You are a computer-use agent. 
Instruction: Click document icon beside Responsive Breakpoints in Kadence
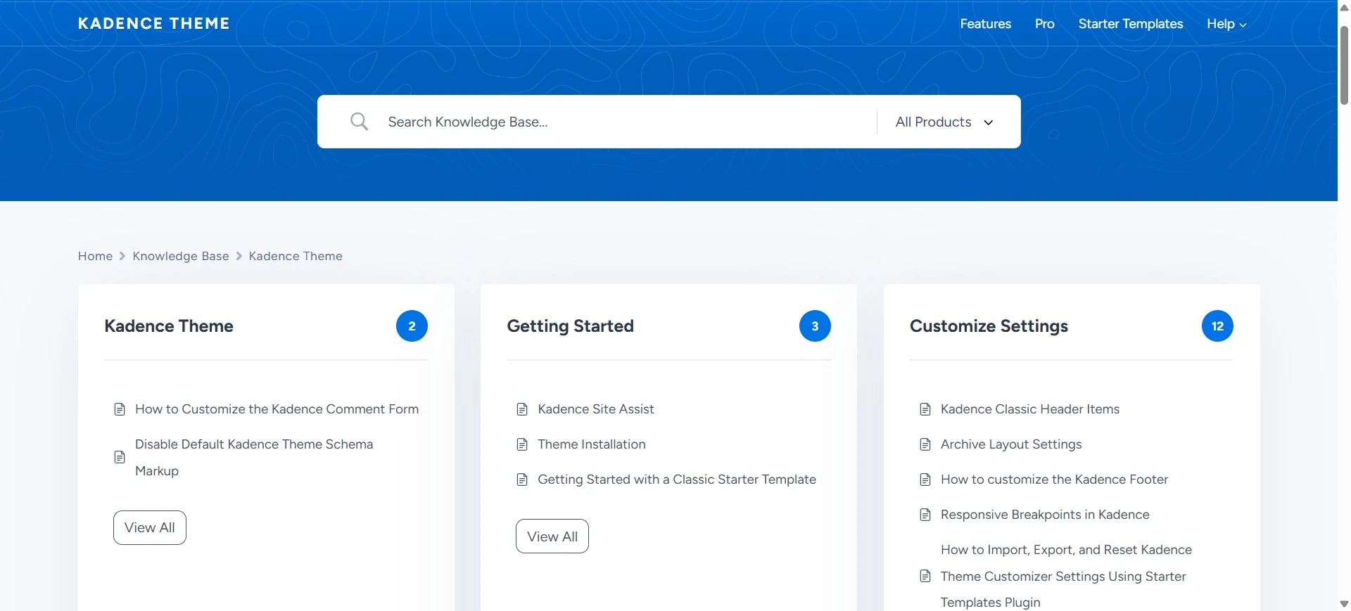tap(925, 515)
